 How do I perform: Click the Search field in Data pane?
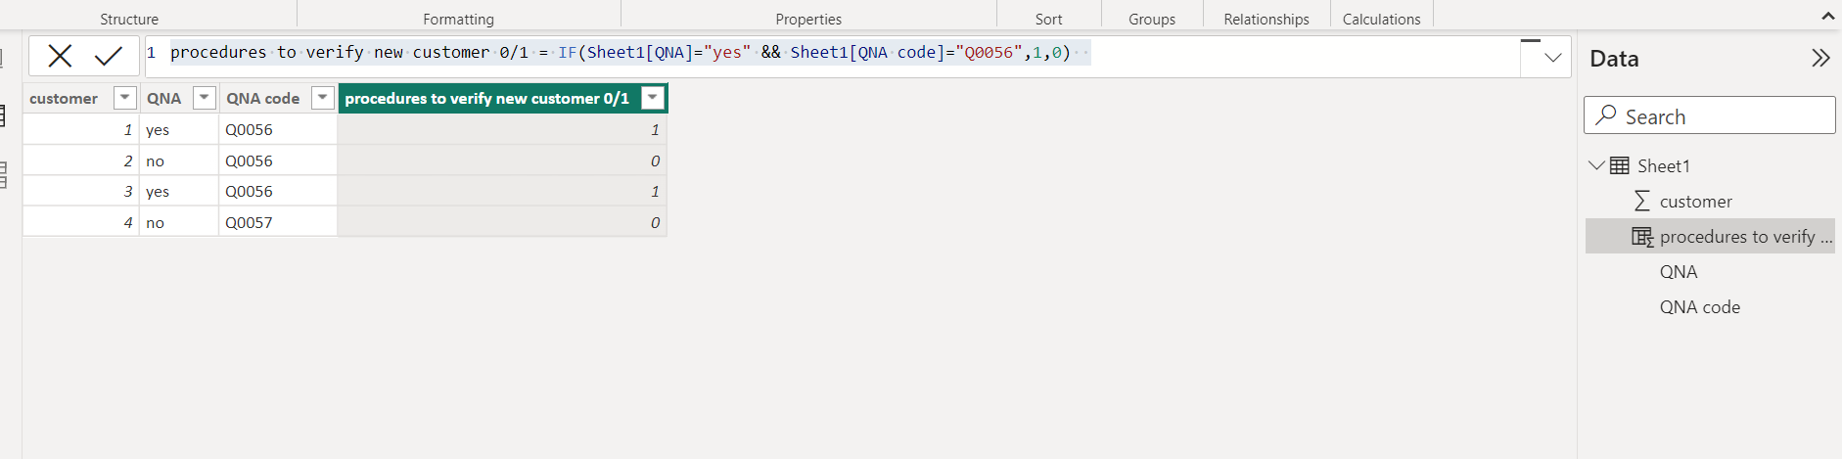click(1709, 115)
